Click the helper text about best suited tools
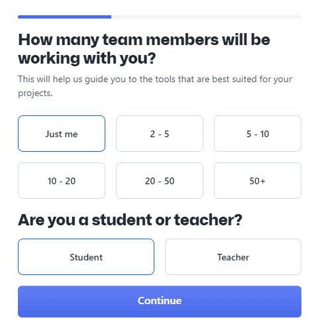318x334 pixels. click(155, 86)
